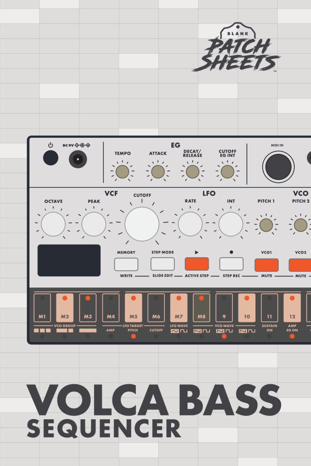Image resolution: width=311 pixels, height=466 pixels.
Task: Click the two-block VCO group icon under M2
Action: click(x=65, y=330)
